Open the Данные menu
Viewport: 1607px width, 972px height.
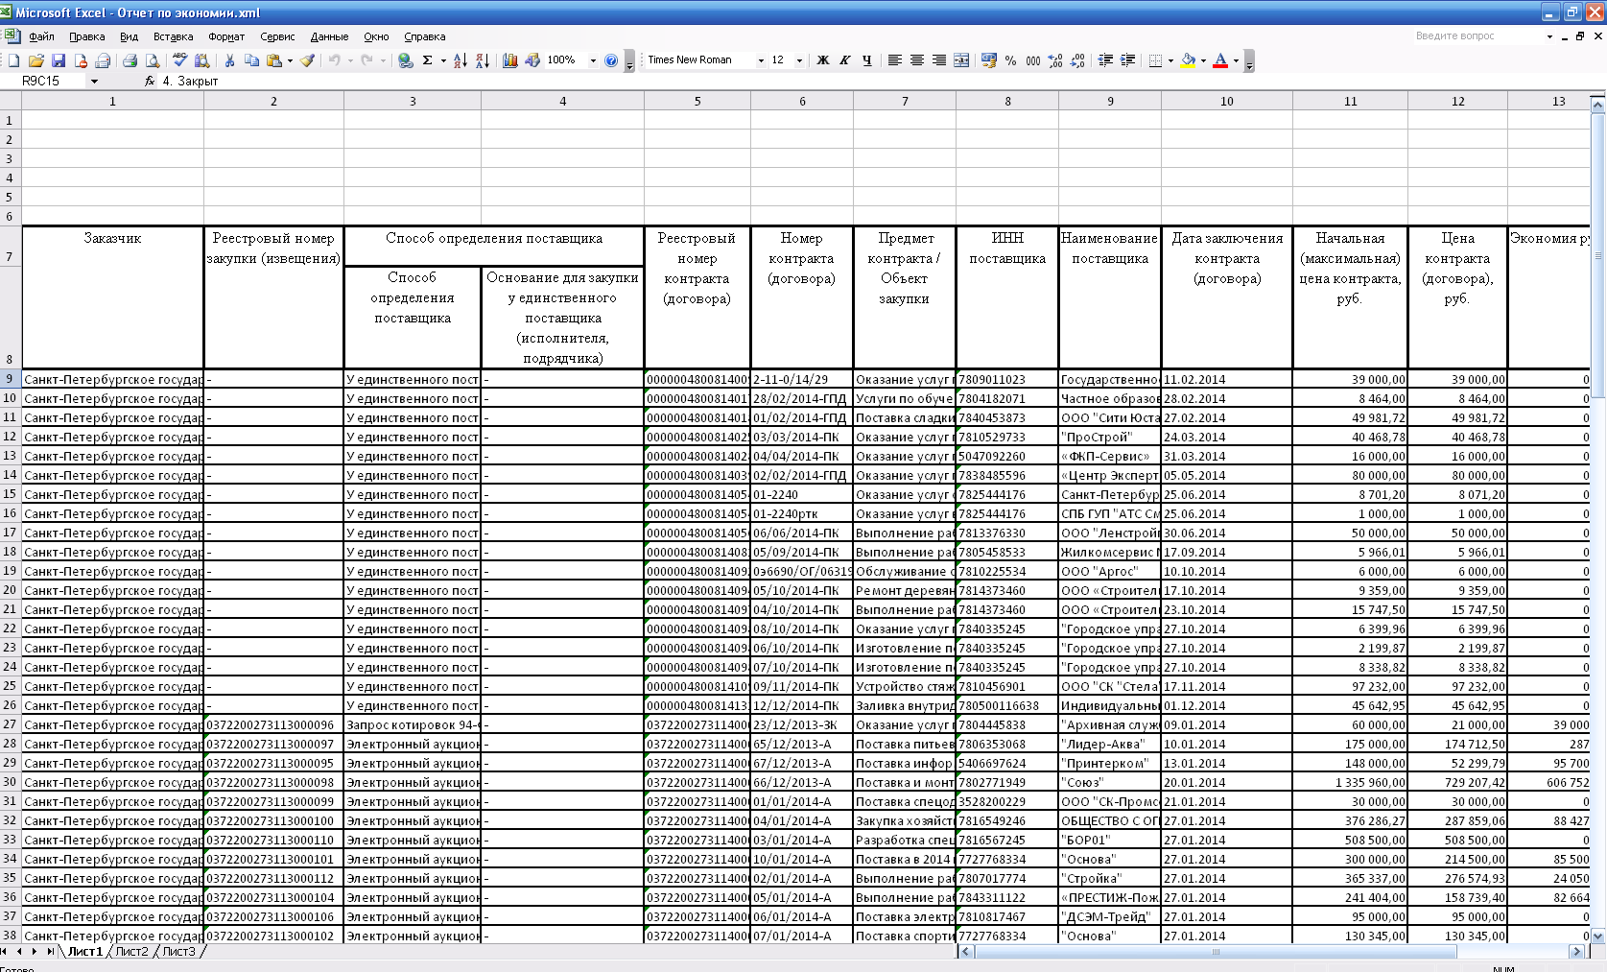pyautogui.click(x=329, y=36)
